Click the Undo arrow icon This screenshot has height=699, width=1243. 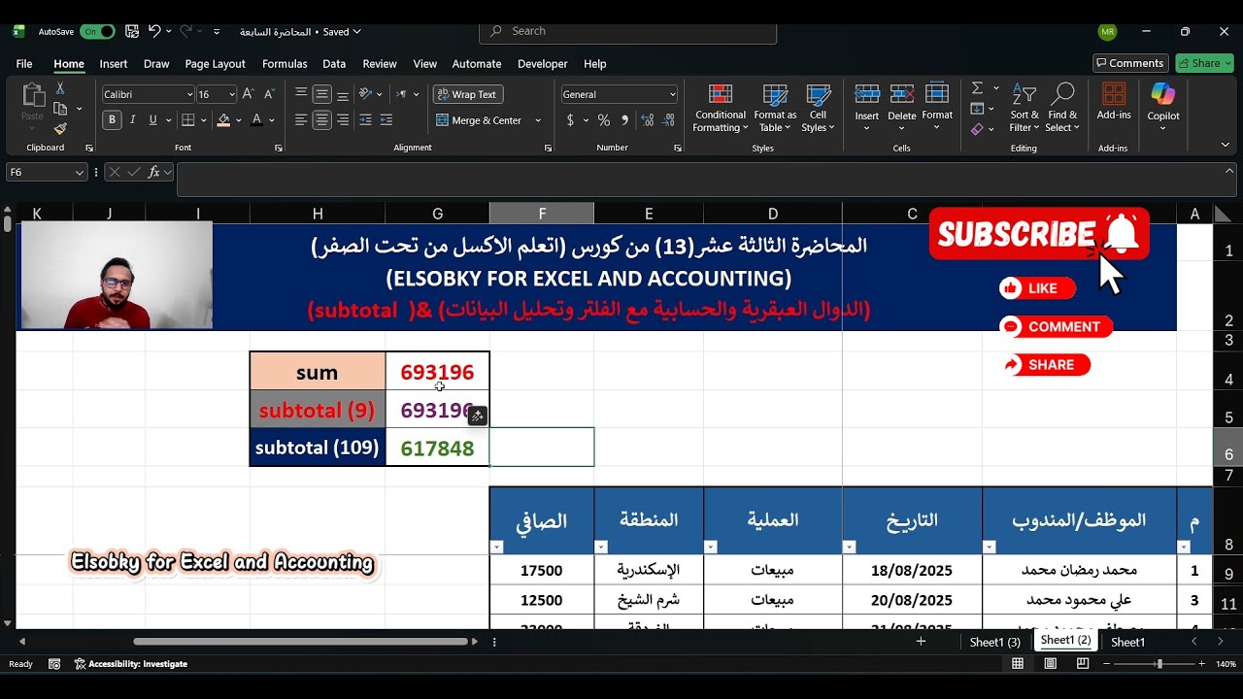pos(154,31)
